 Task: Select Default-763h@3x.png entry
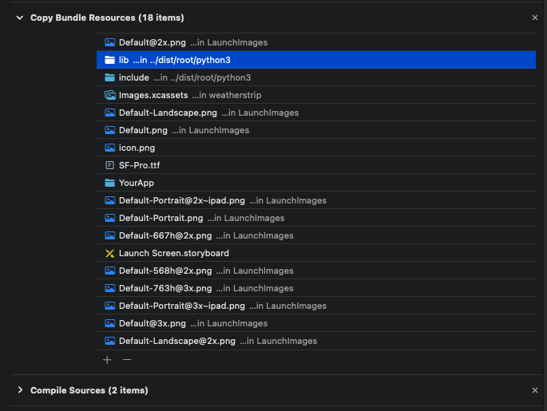(316, 288)
